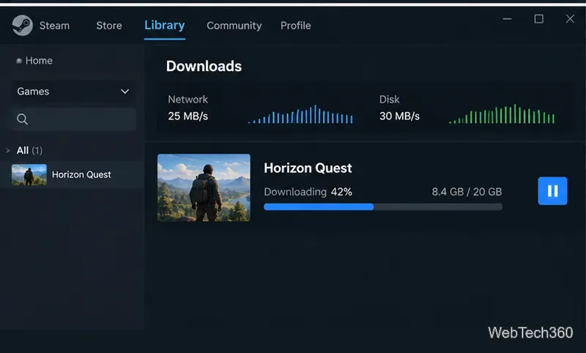This screenshot has width=586, height=353.
Task: Click the Horizon Quest download progress bar
Action: 383,207
